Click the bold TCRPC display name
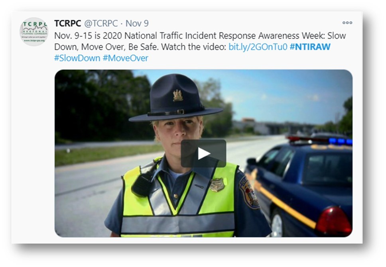Viewport: 386px width, 267px height. (x=67, y=24)
